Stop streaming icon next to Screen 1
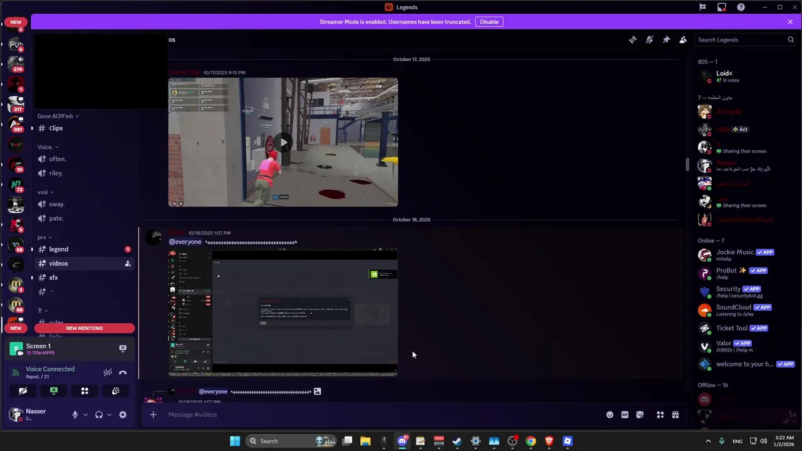This screenshot has width=802, height=451. [x=123, y=348]
